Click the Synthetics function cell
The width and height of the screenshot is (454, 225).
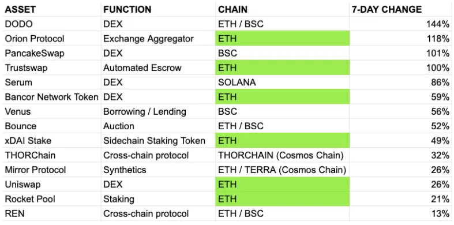tap(158, 170)
